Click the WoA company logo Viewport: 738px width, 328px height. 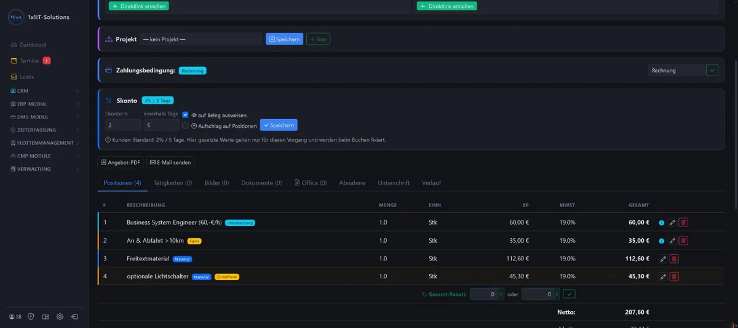tap(16, 17)
